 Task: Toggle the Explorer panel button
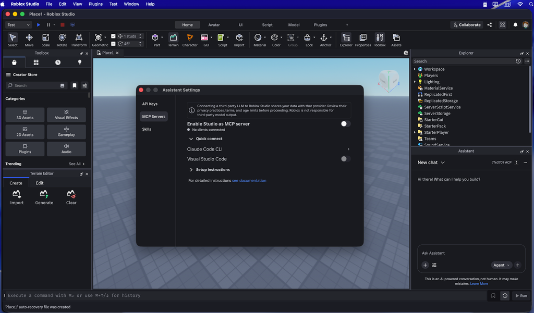click(x=346, y=40)
